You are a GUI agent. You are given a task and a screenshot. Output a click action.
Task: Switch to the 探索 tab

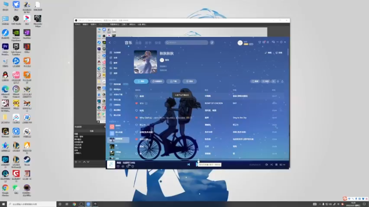coord(158,43)
